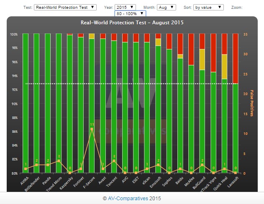The height and width of the screenshot is (204, 264).
Task: Click the Tencent false positive marker labeled 3
Action: (x=114, y=161)
